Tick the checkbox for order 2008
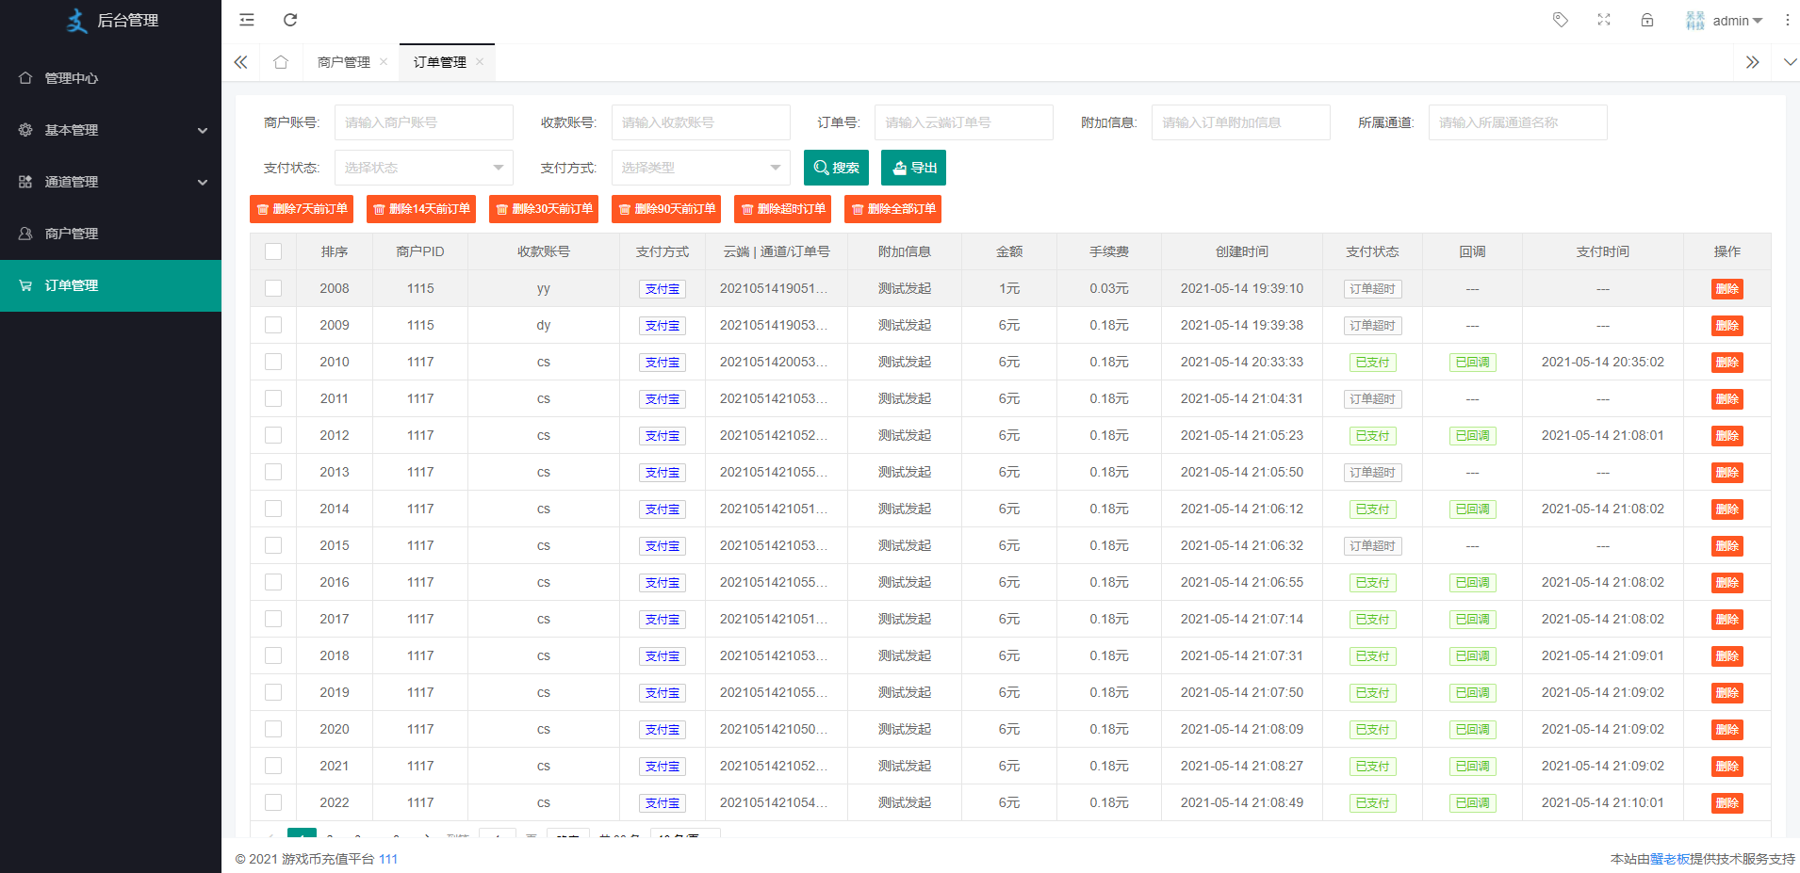 point(273,288)
